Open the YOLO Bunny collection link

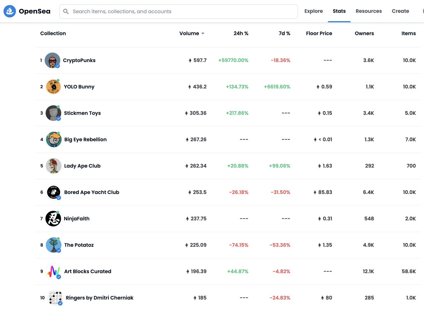coord(79,87)
